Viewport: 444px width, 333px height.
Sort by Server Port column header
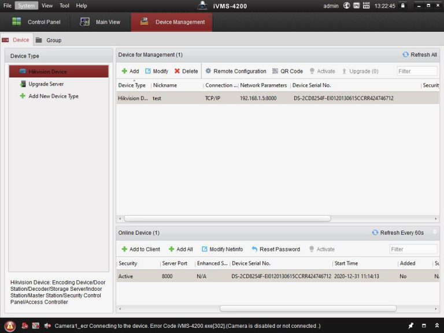[x=175, y=264]
